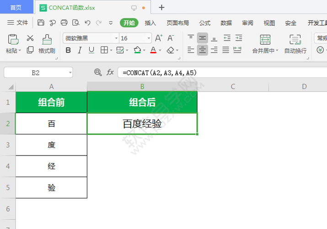Switch to the 数据 Data tab
This screenshot has width=327, height=229.
point(226,23)
